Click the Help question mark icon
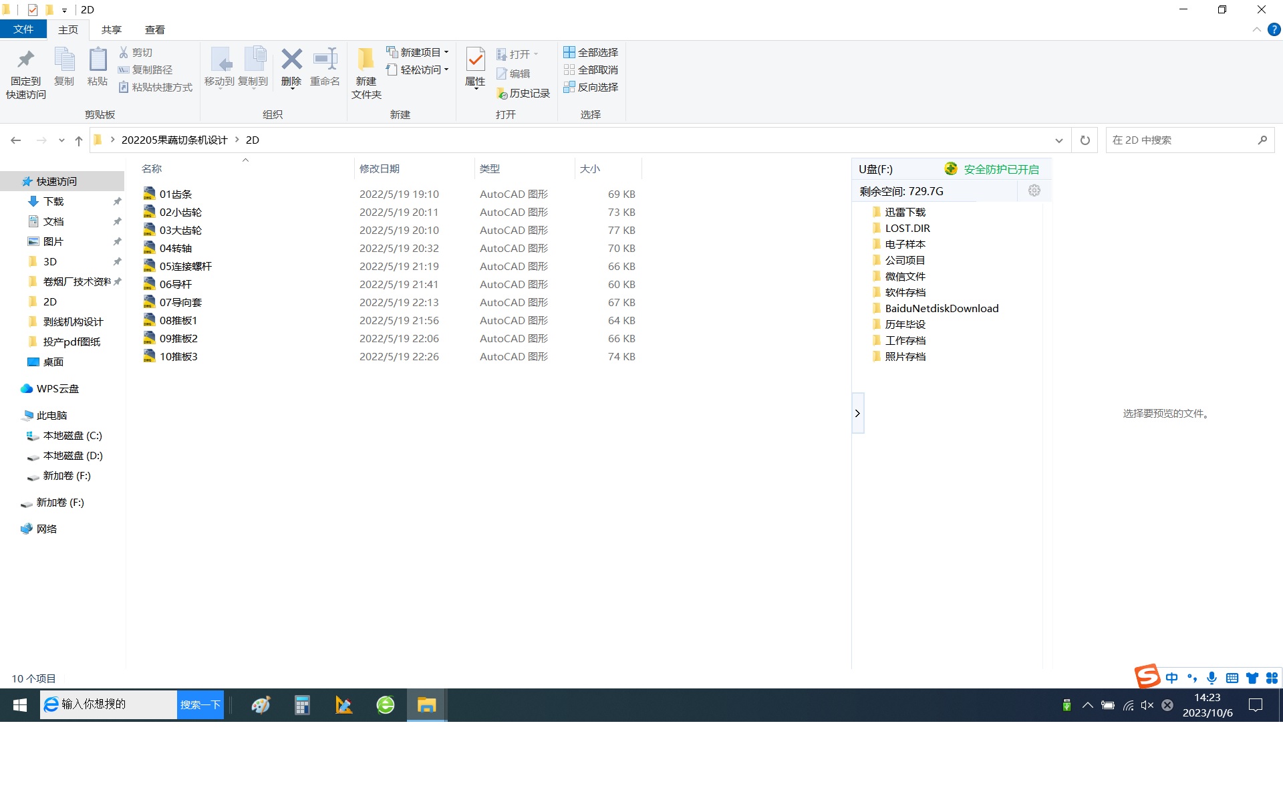The height and width of the screenshot is (786, 1283). click(x=1274, y=30)
